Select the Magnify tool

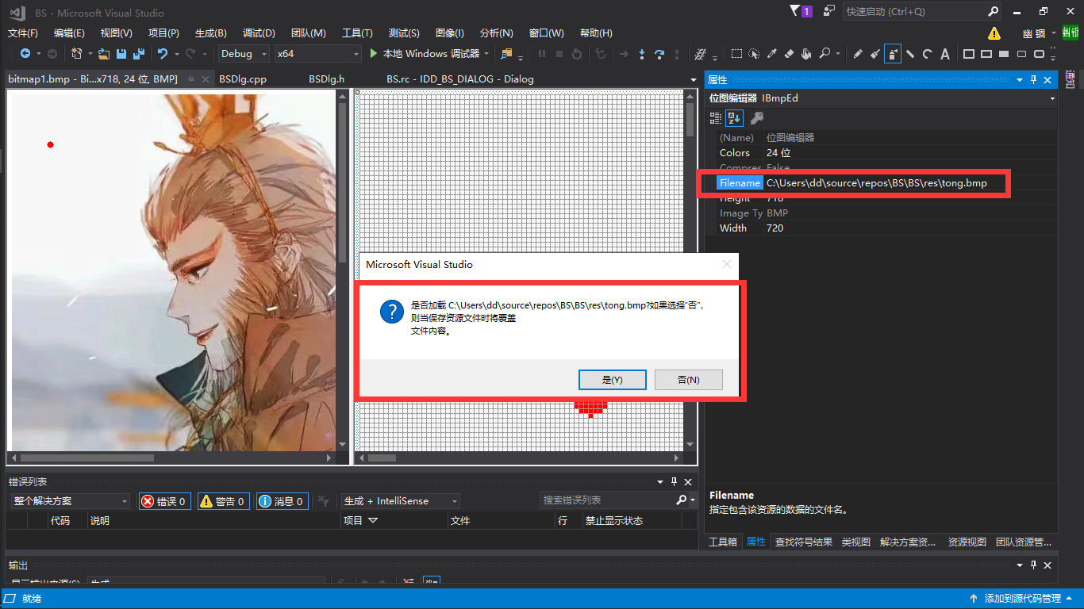click(x=825, y=53)
